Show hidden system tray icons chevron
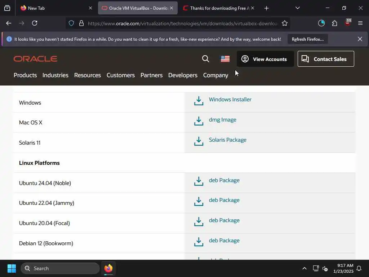Screen dimensions: 369x277 (x=304, y=268)
